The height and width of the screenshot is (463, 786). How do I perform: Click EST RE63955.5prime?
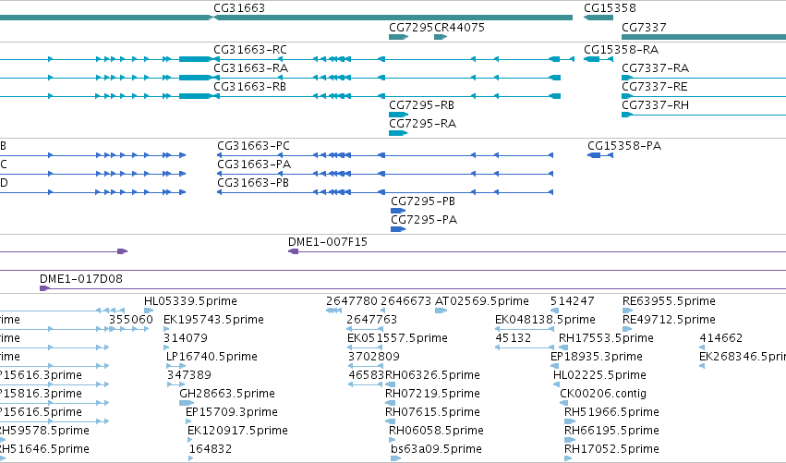tap(669, 301)
